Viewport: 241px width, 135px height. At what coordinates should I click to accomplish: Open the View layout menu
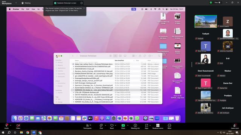tap(217, 3)
